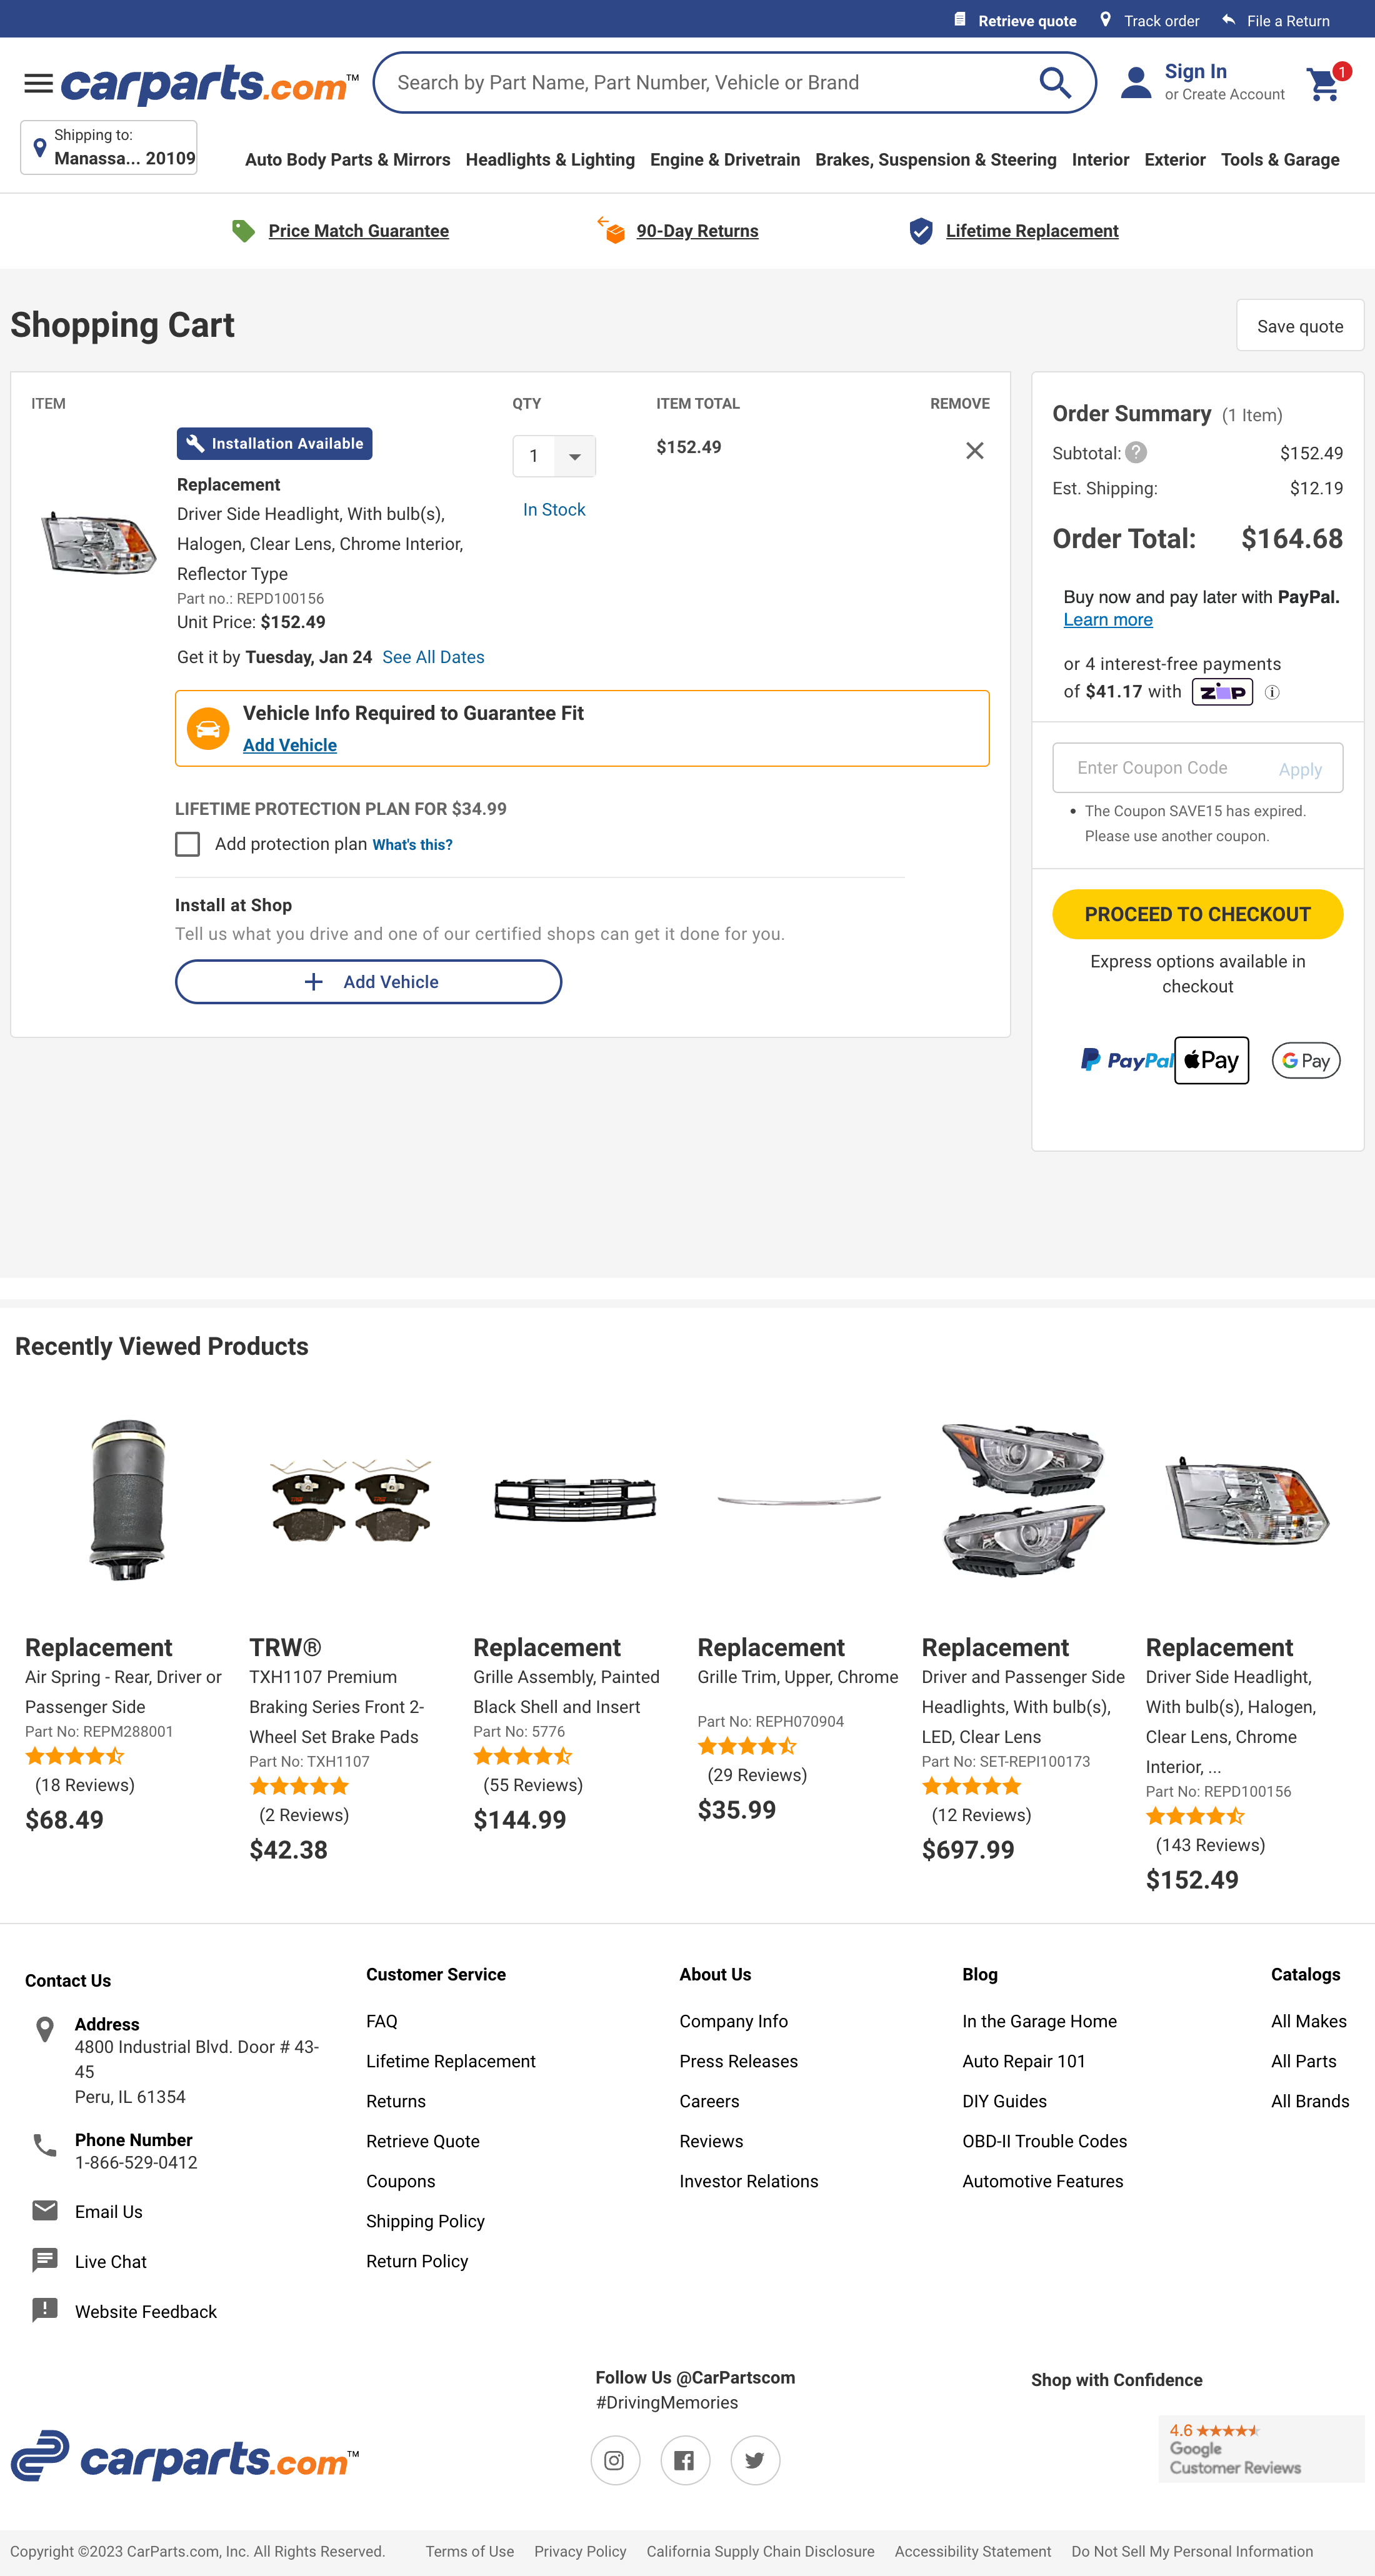The height and width of the screenshot is (2576, 1375).
Task: Click the Zip payments info icon
Action: click(1272, 691)
